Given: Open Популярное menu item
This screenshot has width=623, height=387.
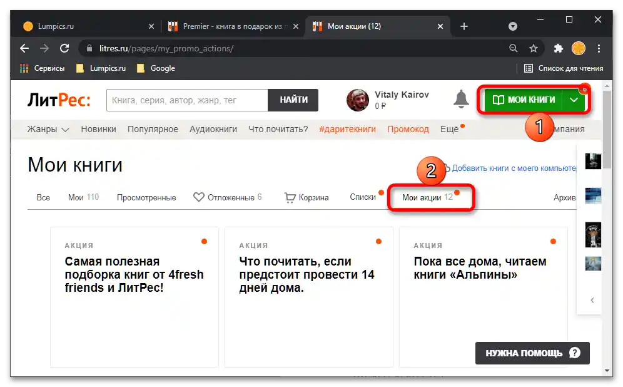Looking at the screenshot, I should tap(153, 129).
